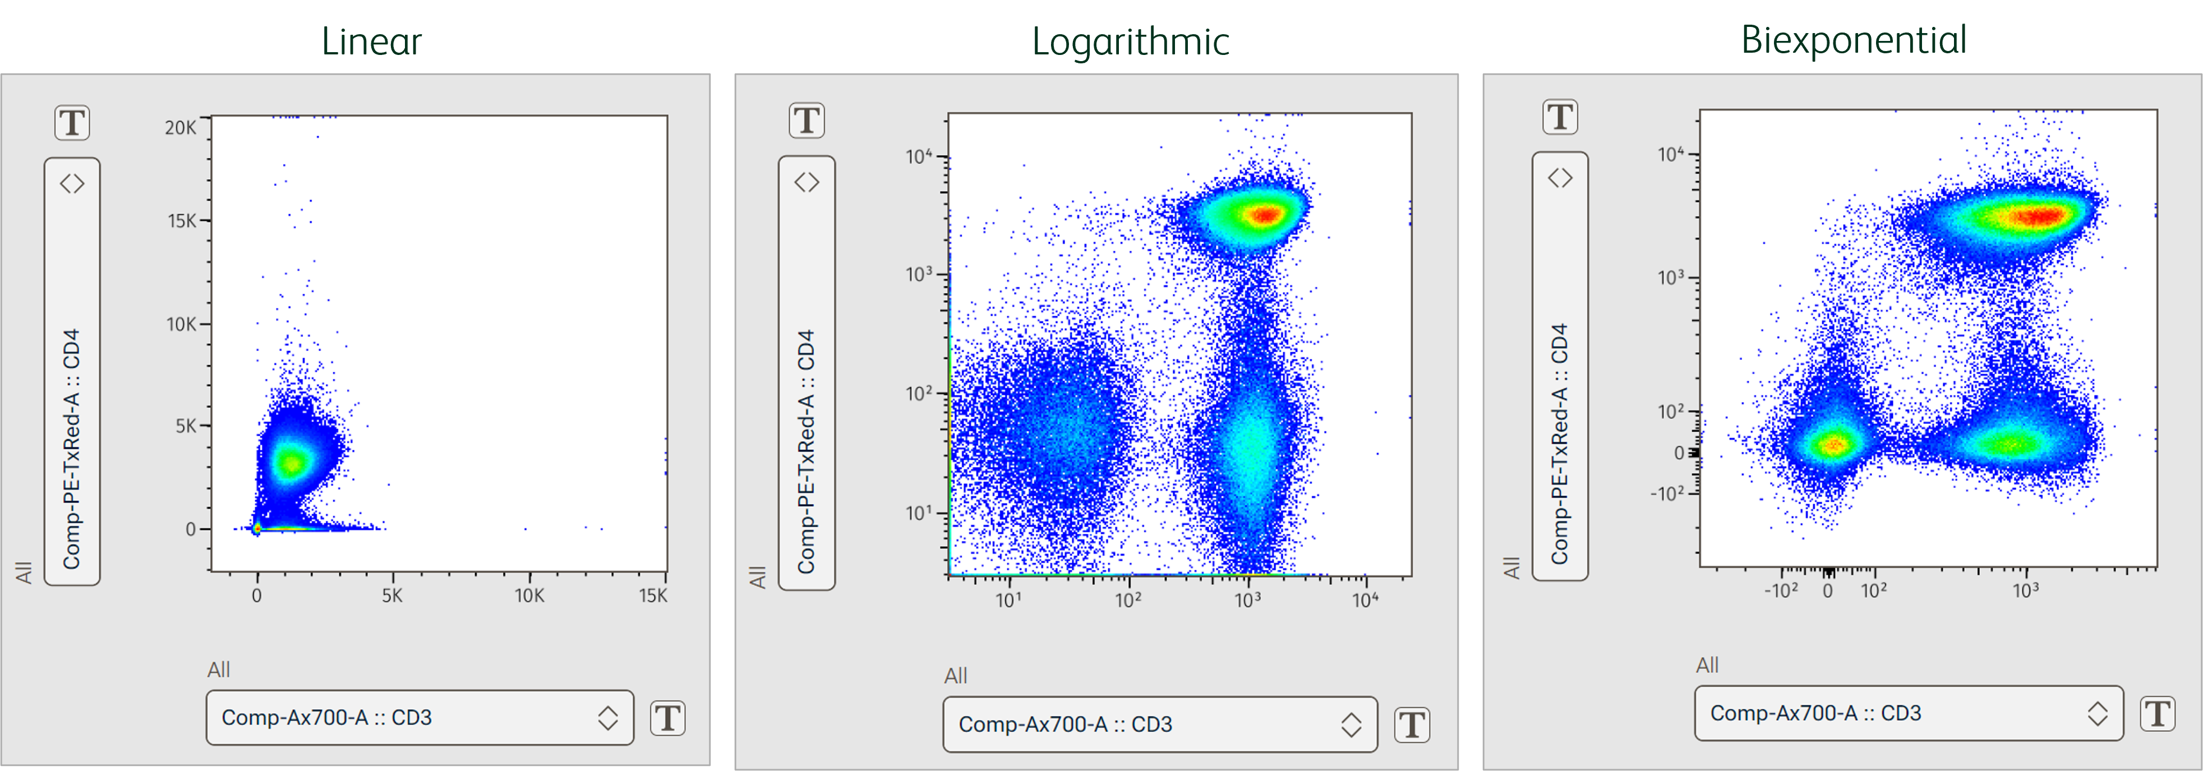Click the X-axis T button in the Logarithmic plot
The width and height of the screenshot is (2203, 771).
click(1411, 725)
